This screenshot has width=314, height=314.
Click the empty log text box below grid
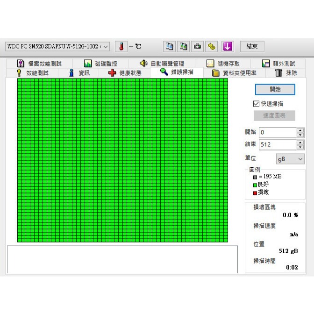click(122, 259)
